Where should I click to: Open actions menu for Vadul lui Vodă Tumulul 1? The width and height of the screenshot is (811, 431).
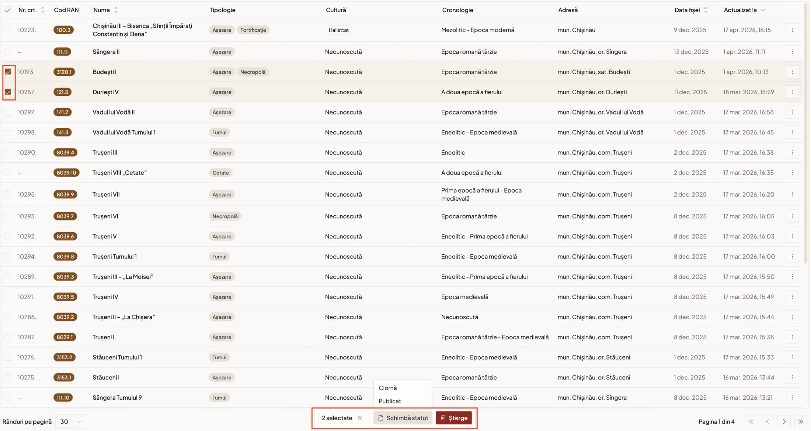(792, 132)
